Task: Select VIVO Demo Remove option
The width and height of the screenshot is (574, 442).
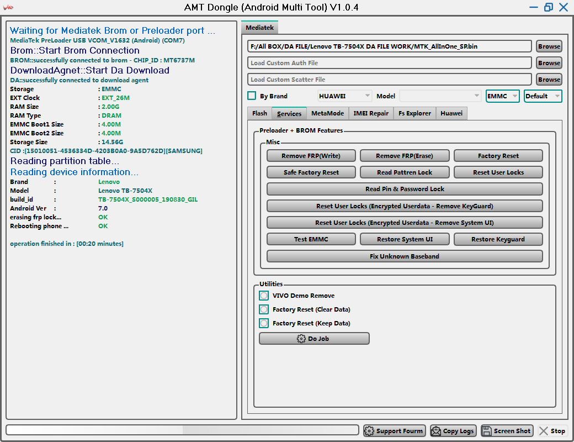Action: coord(264,296)
